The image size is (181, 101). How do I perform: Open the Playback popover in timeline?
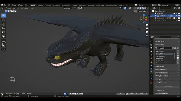point(9,94)
